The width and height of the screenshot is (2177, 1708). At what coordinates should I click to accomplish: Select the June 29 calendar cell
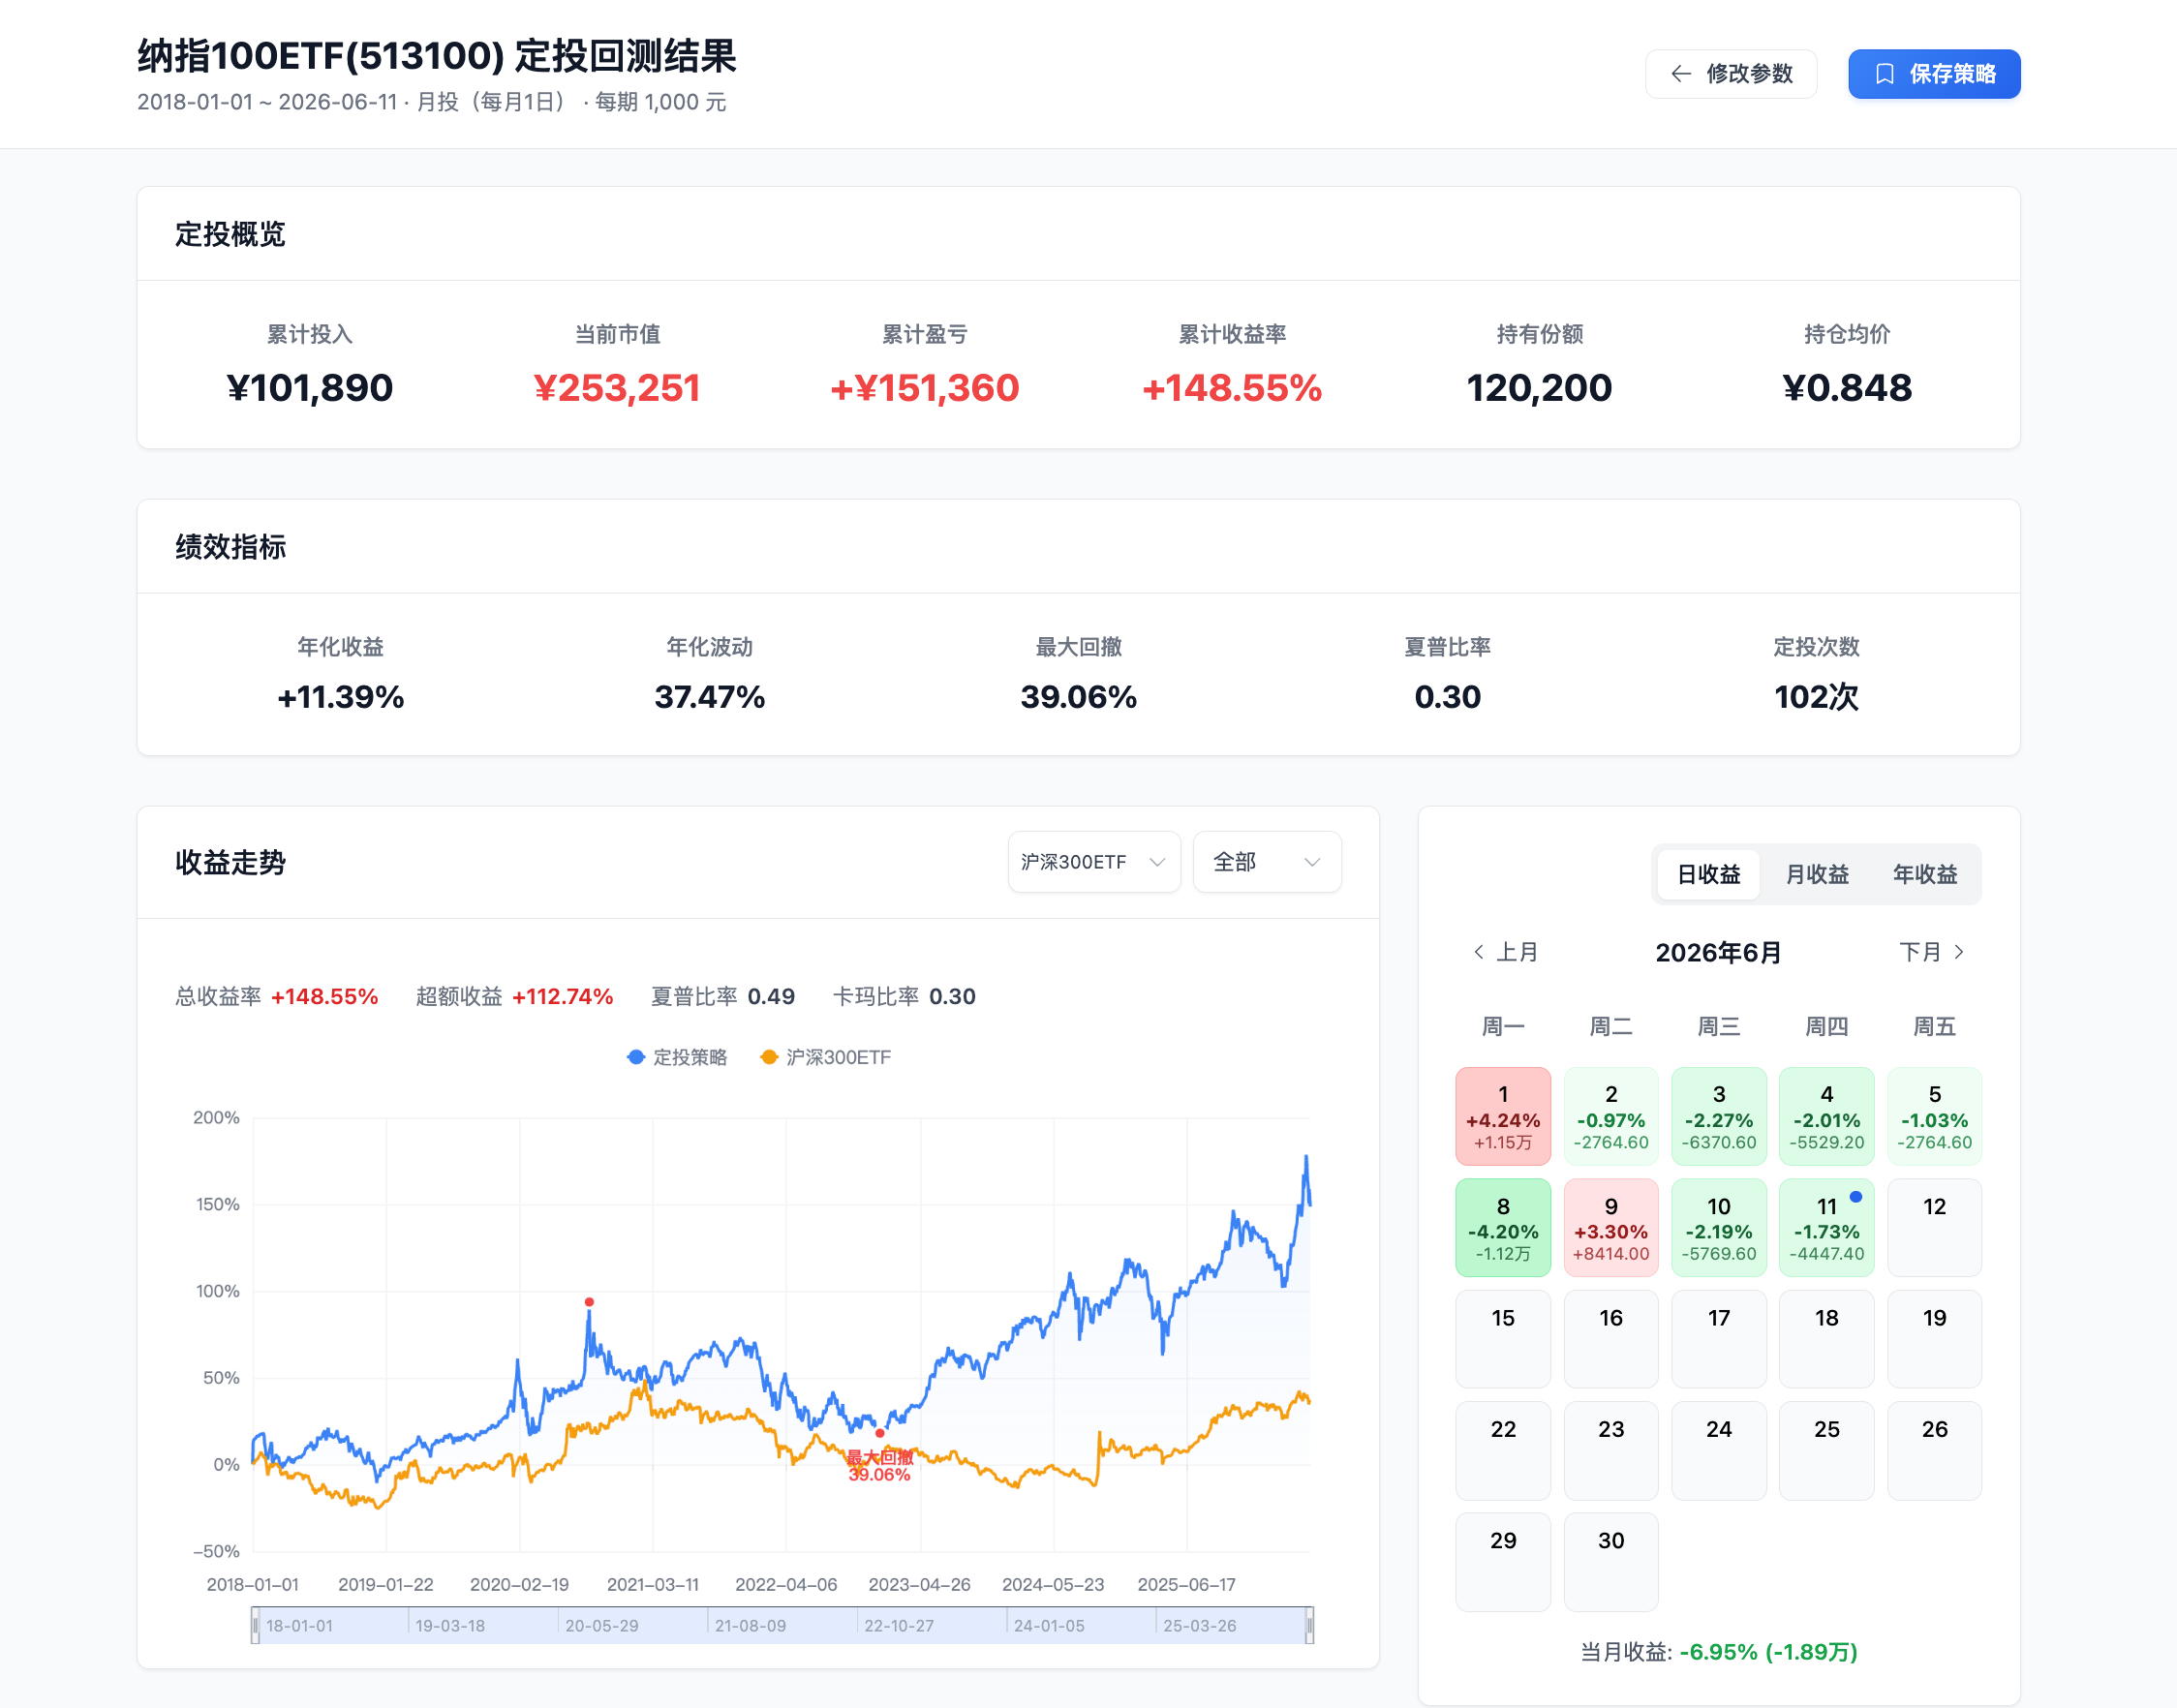(1502, 1561)
